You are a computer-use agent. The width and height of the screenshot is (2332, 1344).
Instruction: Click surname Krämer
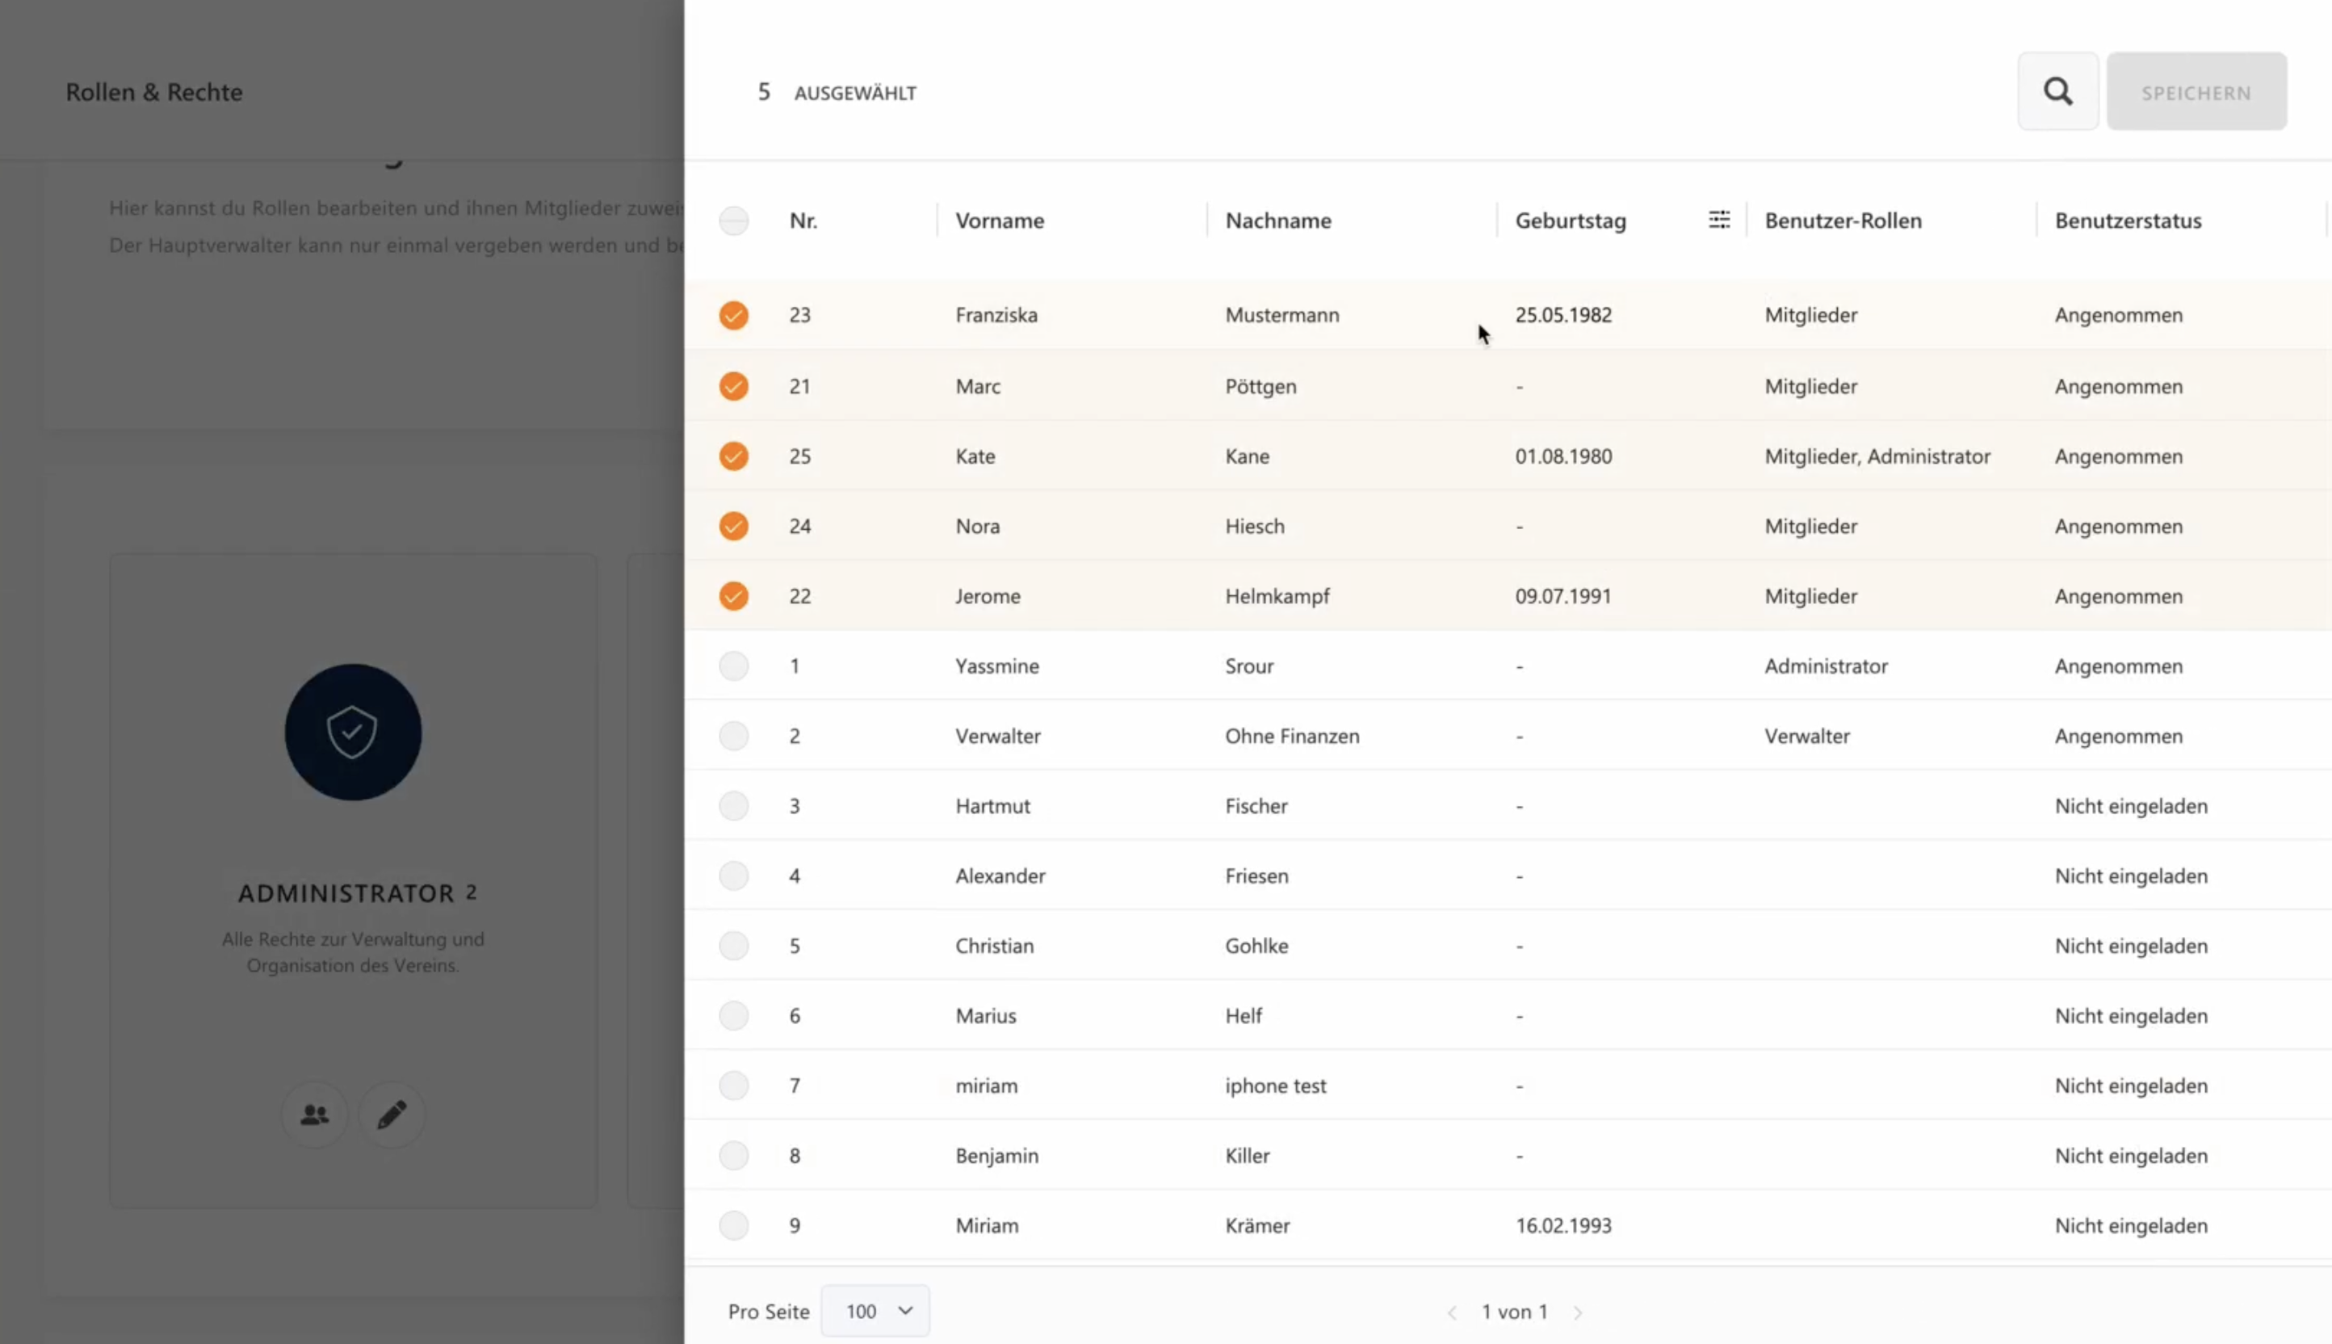tap(1257, 1226)
